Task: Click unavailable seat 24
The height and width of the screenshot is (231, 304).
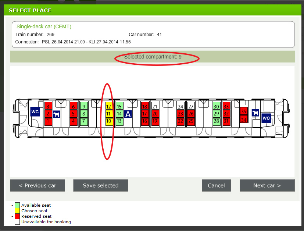Action: (x=181, y=106)
